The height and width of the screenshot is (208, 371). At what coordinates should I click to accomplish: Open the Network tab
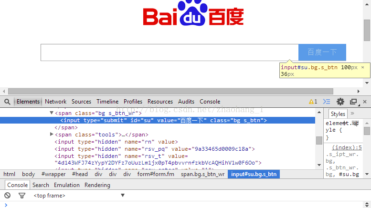pos(55,102)
